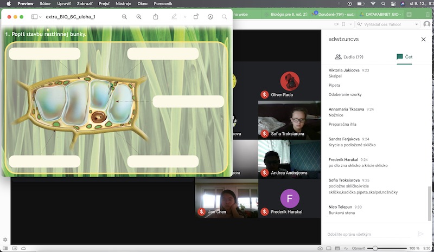Open a new browser tab
Viewport: 434px width, 252px height.
click(x=409, y=14)
